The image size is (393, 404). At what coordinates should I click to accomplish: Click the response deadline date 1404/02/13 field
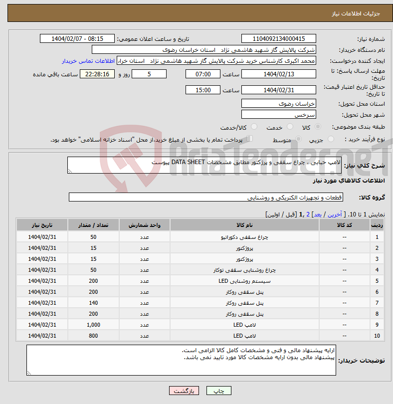click(279, 74)
